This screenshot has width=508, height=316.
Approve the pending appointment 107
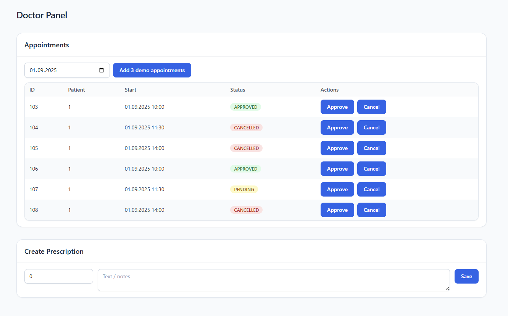[337, 189]
